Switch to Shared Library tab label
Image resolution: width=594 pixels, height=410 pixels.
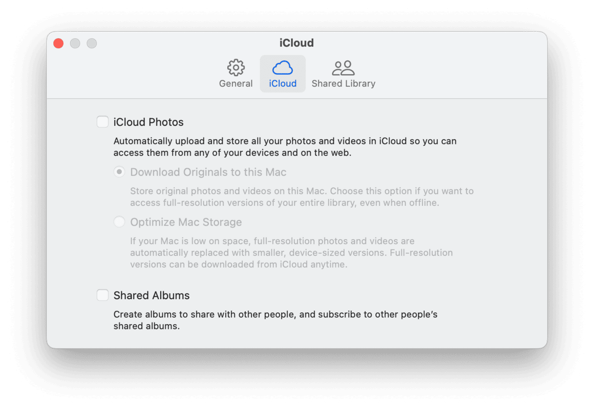tap(343, 83)
